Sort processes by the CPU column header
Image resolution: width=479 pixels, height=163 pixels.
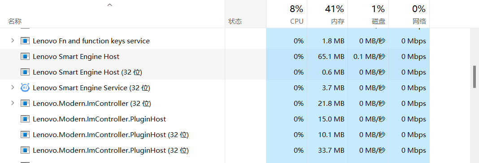pos(287,14)
